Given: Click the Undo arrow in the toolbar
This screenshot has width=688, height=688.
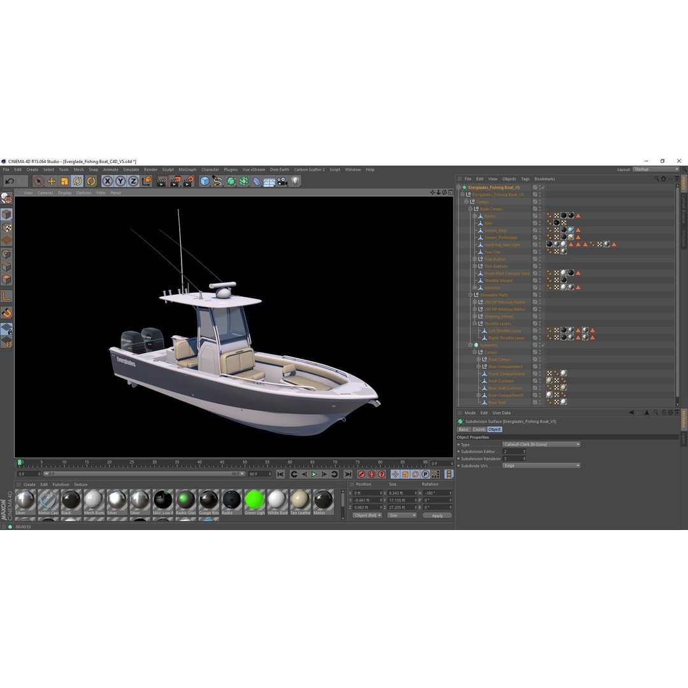Looking at the screenshot, I should 9,181.
